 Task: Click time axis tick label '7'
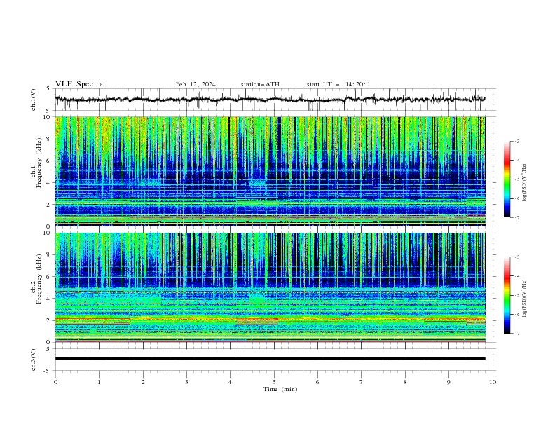pos(362,382)
